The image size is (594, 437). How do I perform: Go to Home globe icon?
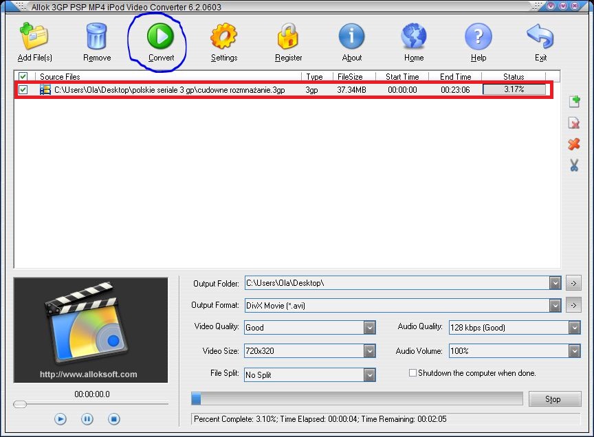point(414,36)
